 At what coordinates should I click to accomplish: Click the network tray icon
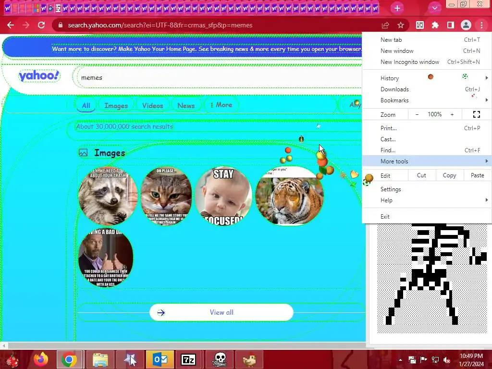pos(435,359)
